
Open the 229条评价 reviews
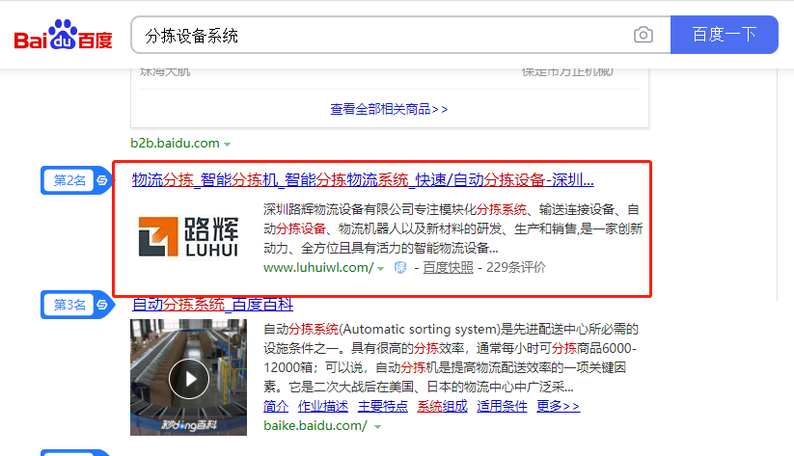(x=516, y=267)
